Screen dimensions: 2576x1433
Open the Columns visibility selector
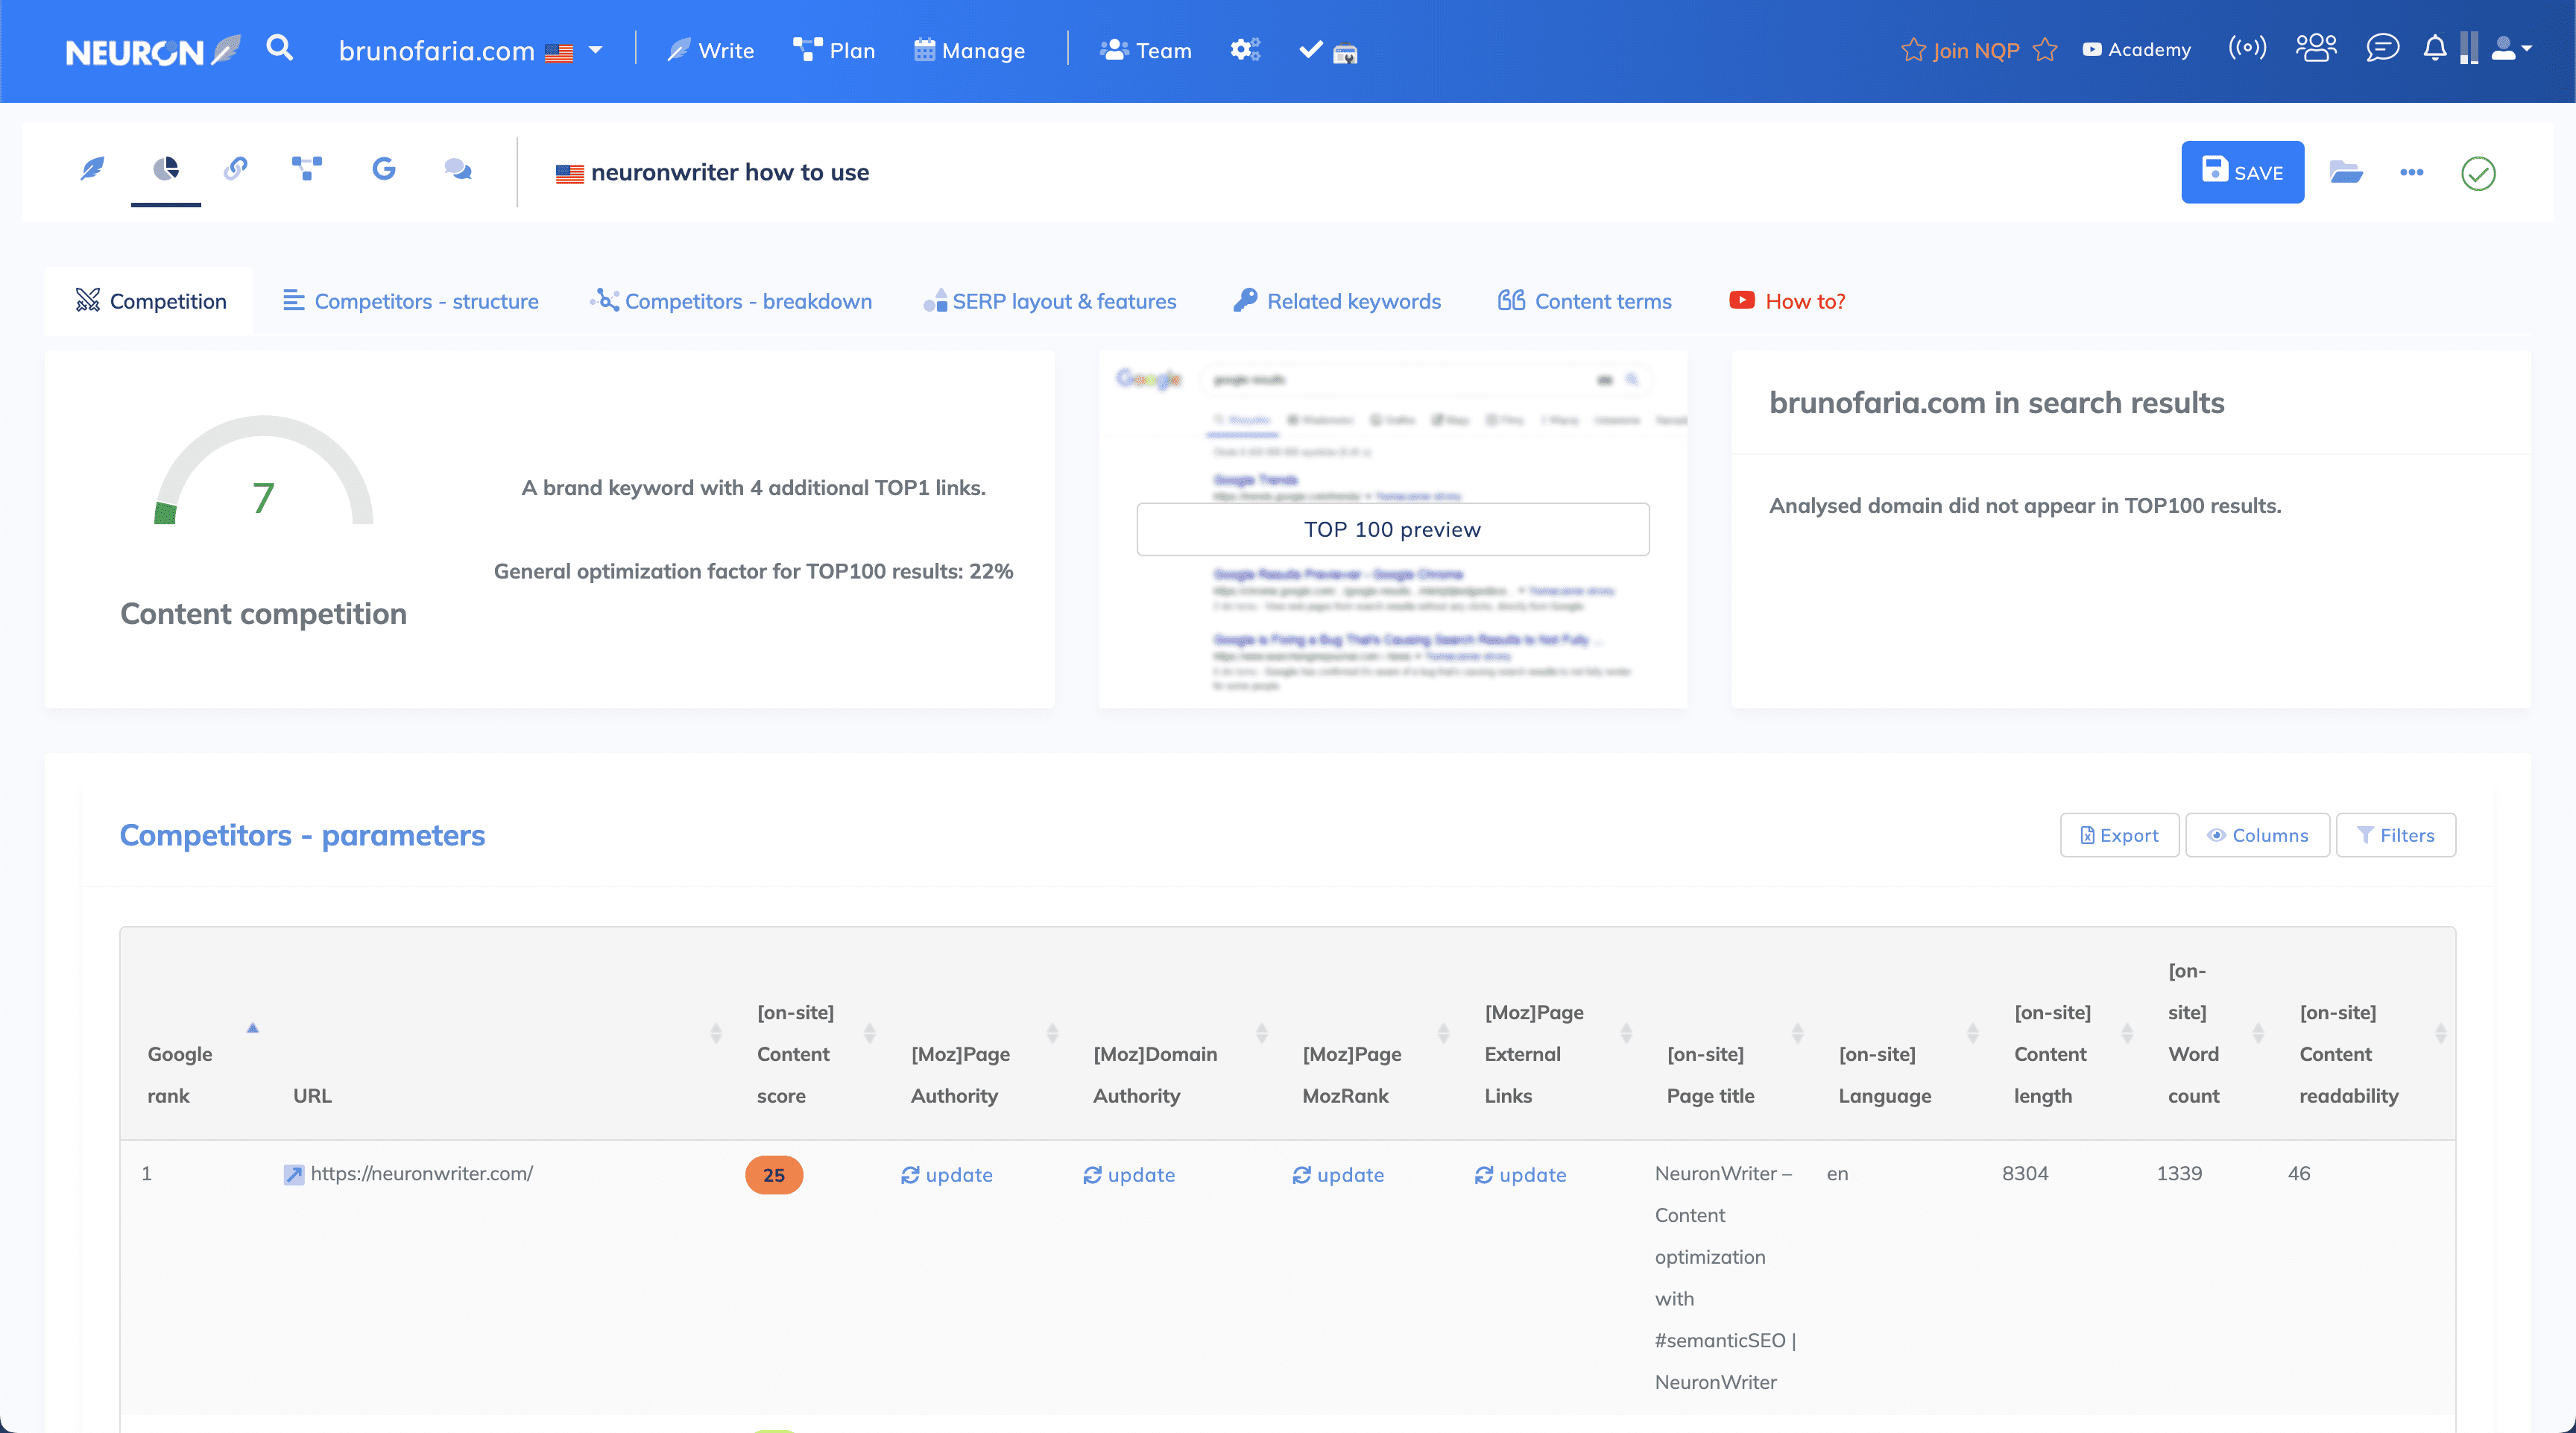2257,835
